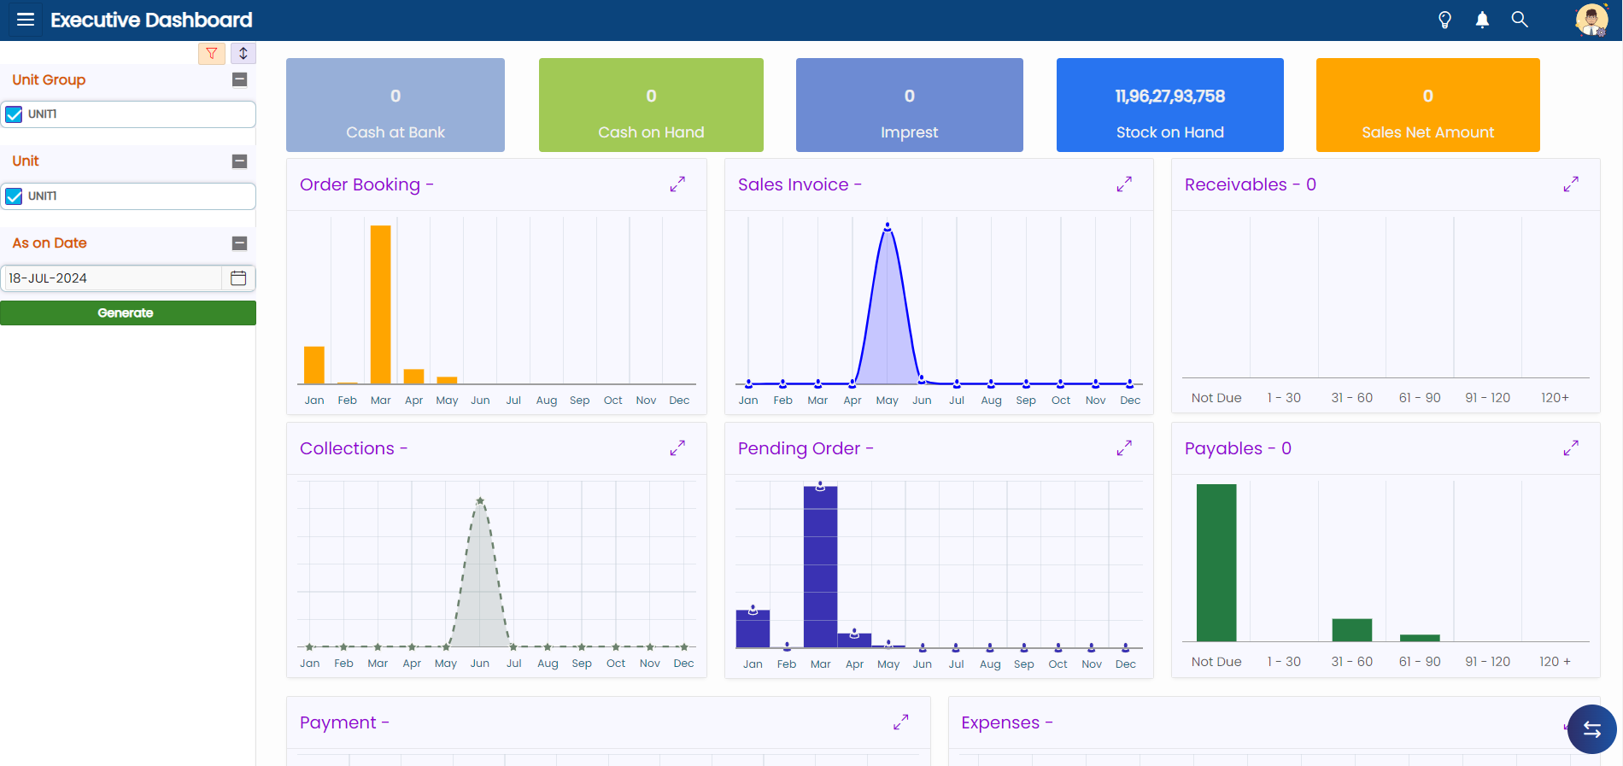Click the up-down sort arrows icon
The height and width of the screenshot is (766, 1623).
pos(243,54)
